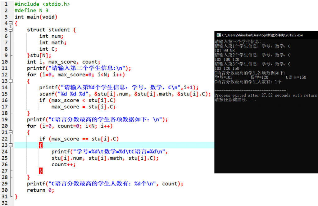Collapse the second for-loop fold at line 21
Screen dimensions: 318x206
(11, 132)
